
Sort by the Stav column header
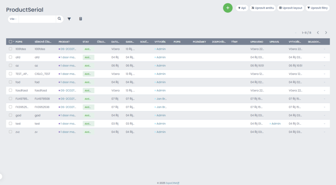[x=86, y=42]
